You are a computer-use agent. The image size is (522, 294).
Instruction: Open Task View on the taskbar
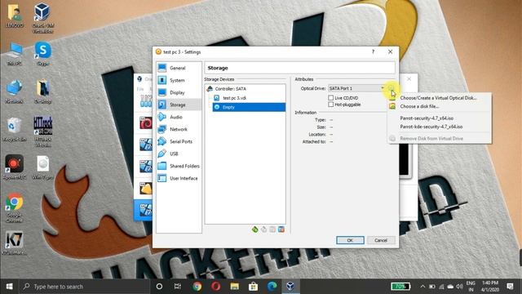(x=178, y=287)
